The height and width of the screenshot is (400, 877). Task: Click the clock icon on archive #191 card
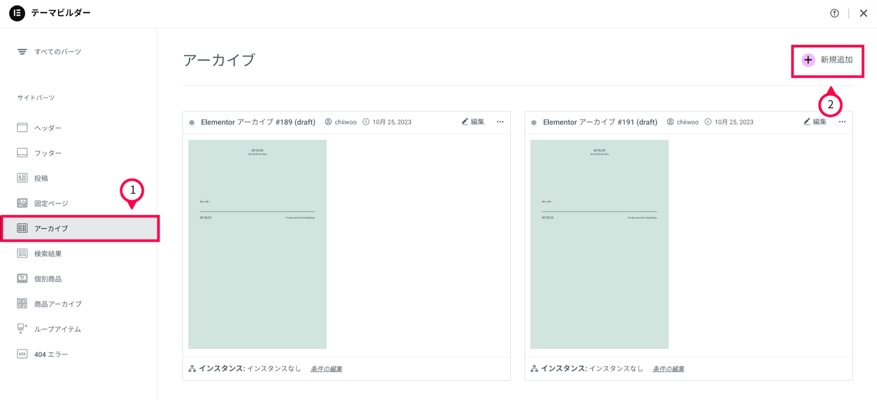[708, 122]
